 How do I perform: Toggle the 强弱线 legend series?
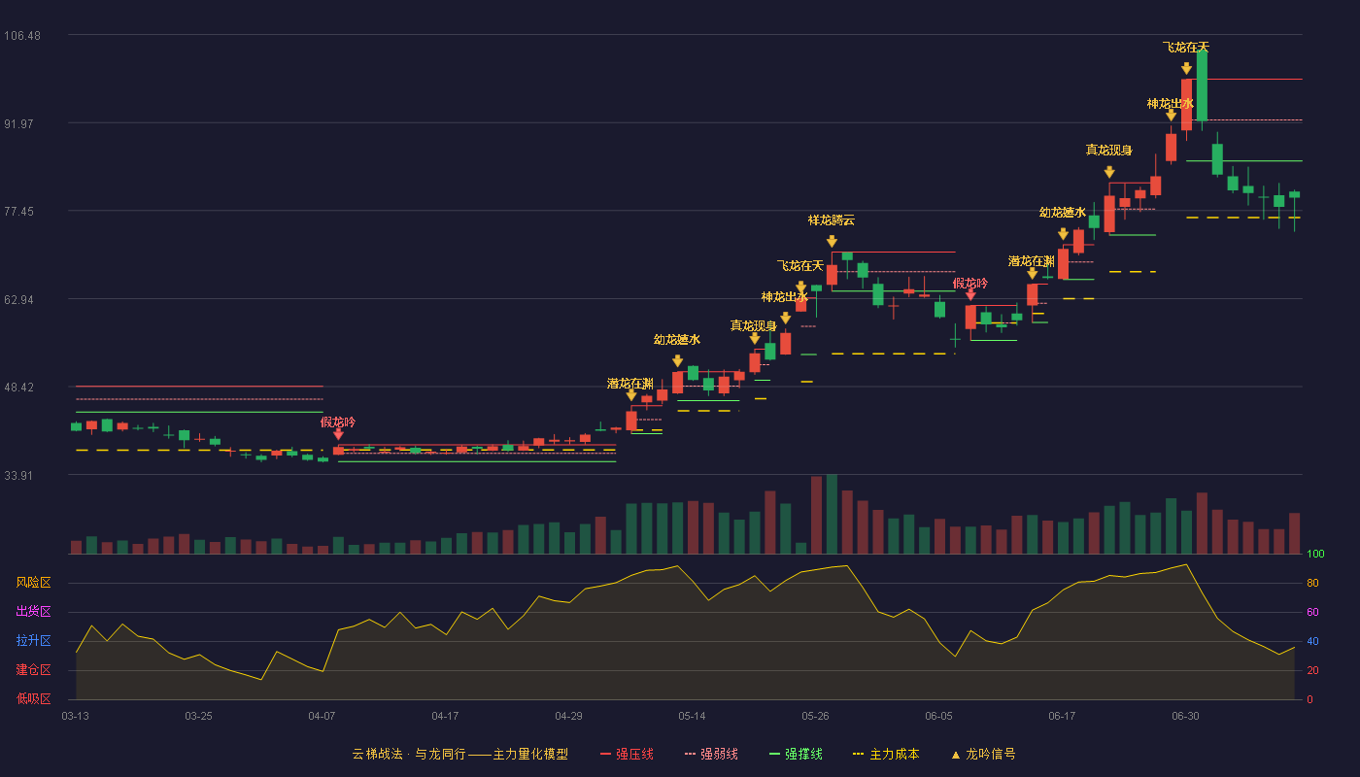pyautogui.click(x=711, y=754)
